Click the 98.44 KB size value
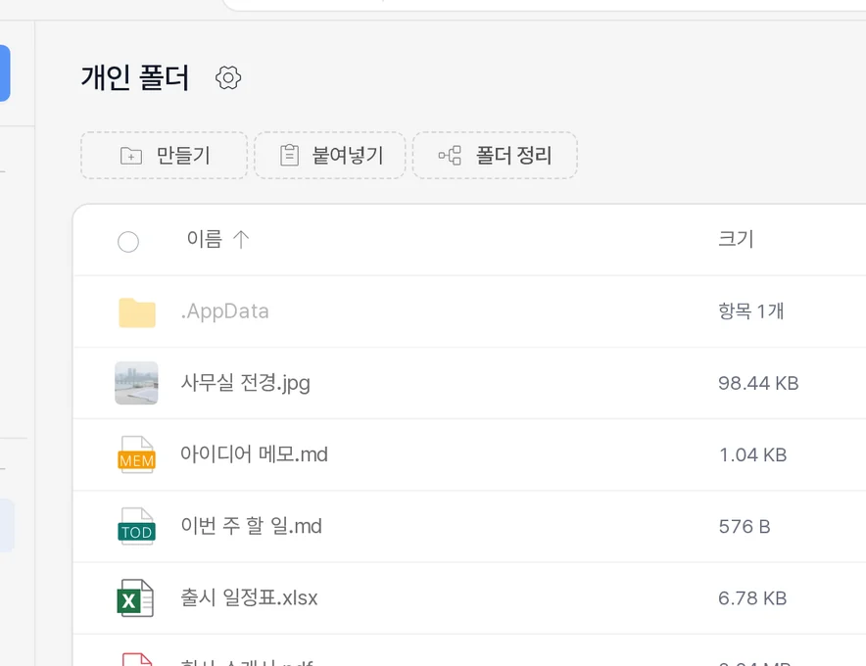This screenshot has height=666, width=866. coord(758,383)
